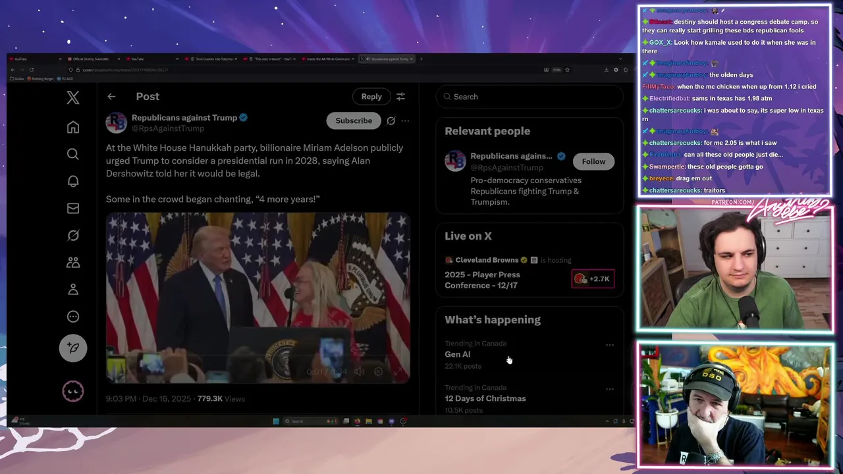Screen dimensions: 843x474
Task: Reload the browser page
Action: click(x=31, y=70)
